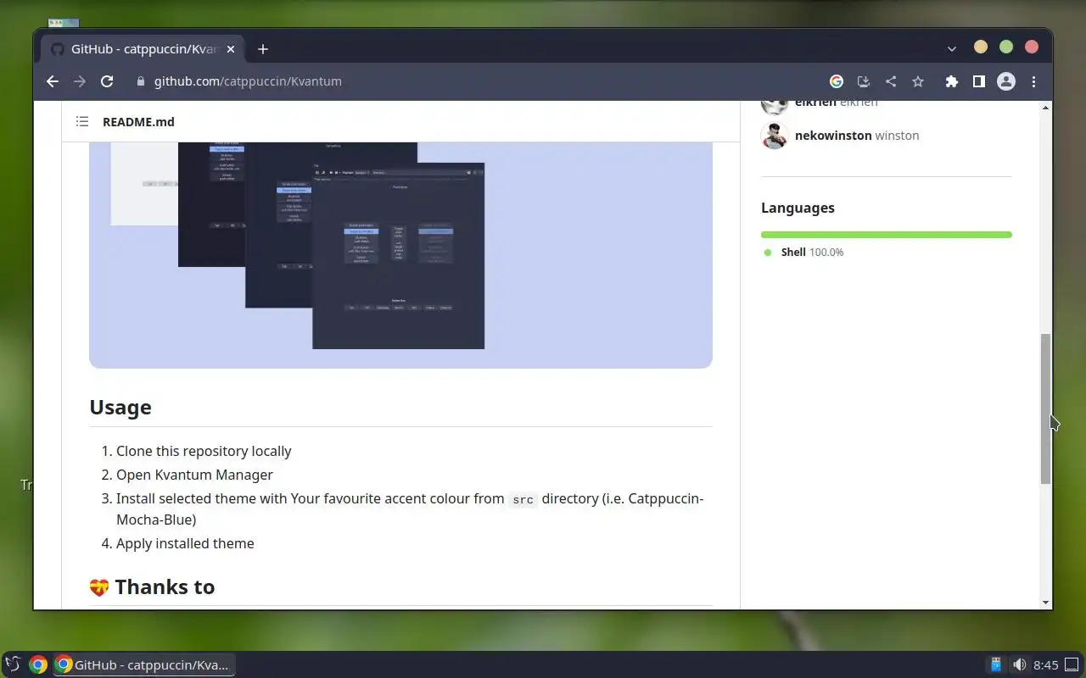Click the search tabs chevron
This screenshot has width=1086, height=678.
952,49
